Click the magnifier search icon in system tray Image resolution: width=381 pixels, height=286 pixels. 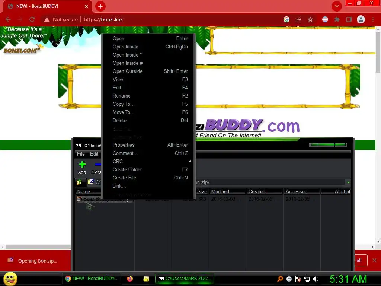280,279
